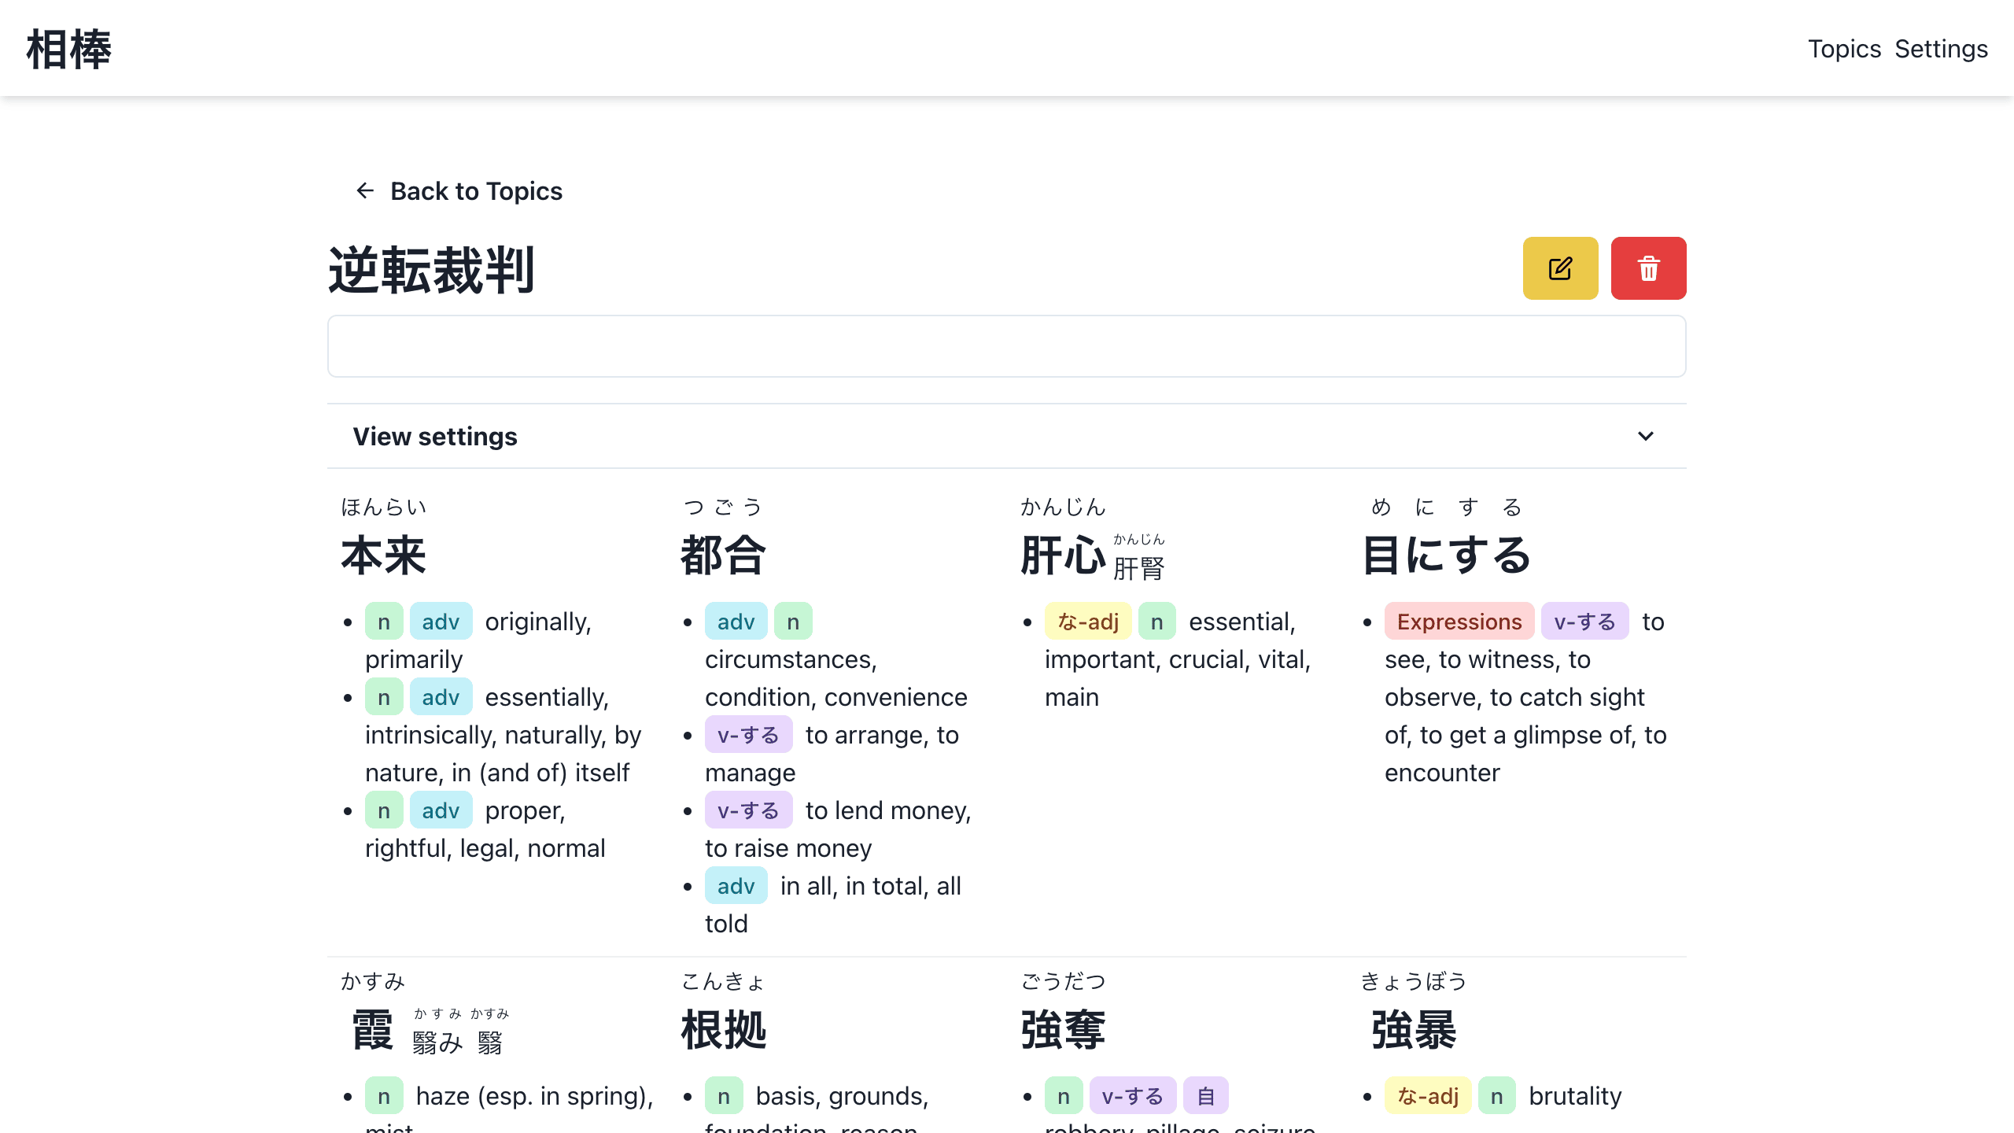2014x1133 pixels.
Task: Select the word 強暴
Action: click(x=1414, y=1030)
